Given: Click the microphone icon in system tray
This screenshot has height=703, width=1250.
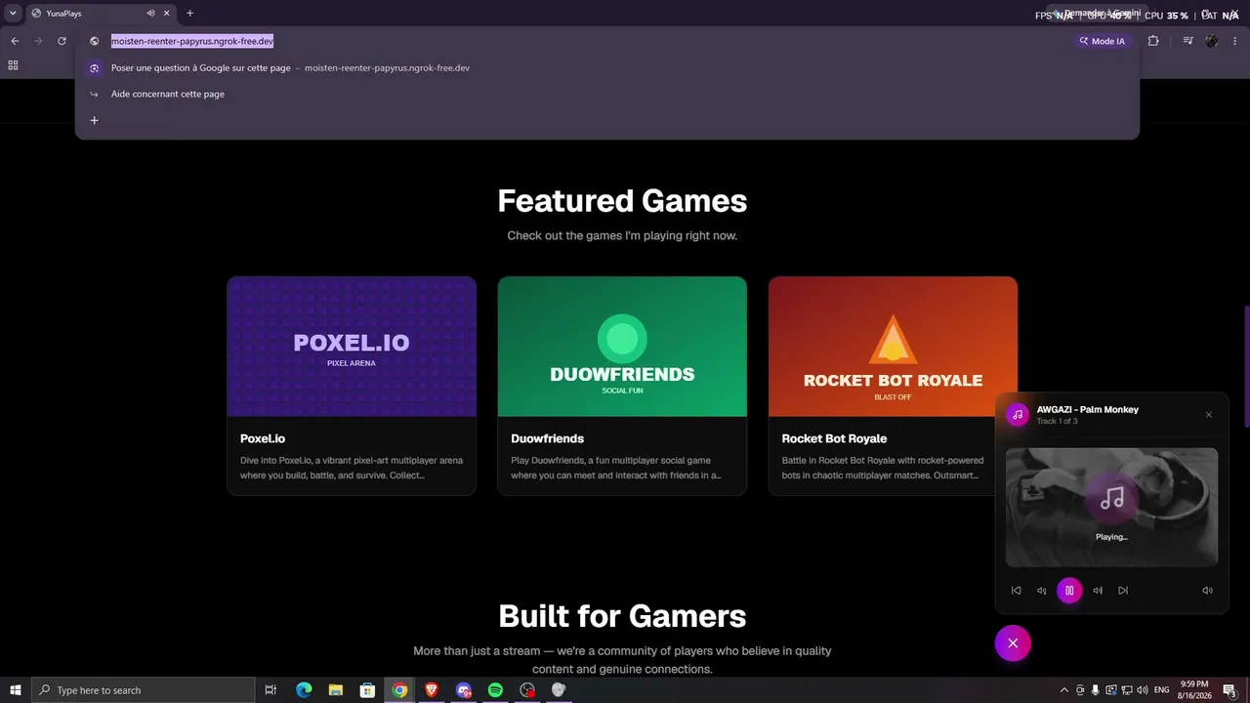Looking at the screenshot, I should 1095,690.
